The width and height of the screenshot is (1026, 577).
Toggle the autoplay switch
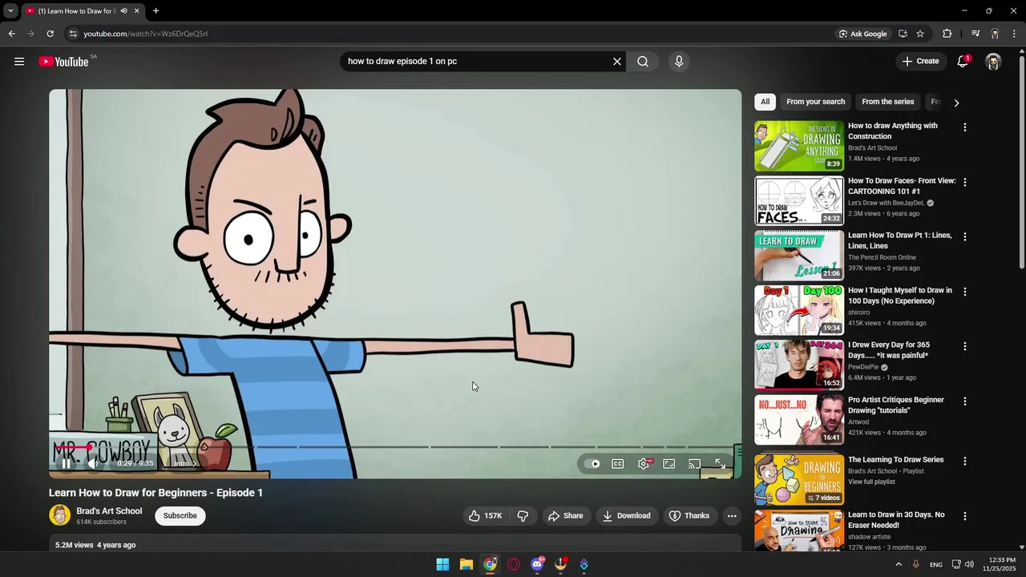coord(592,464)
